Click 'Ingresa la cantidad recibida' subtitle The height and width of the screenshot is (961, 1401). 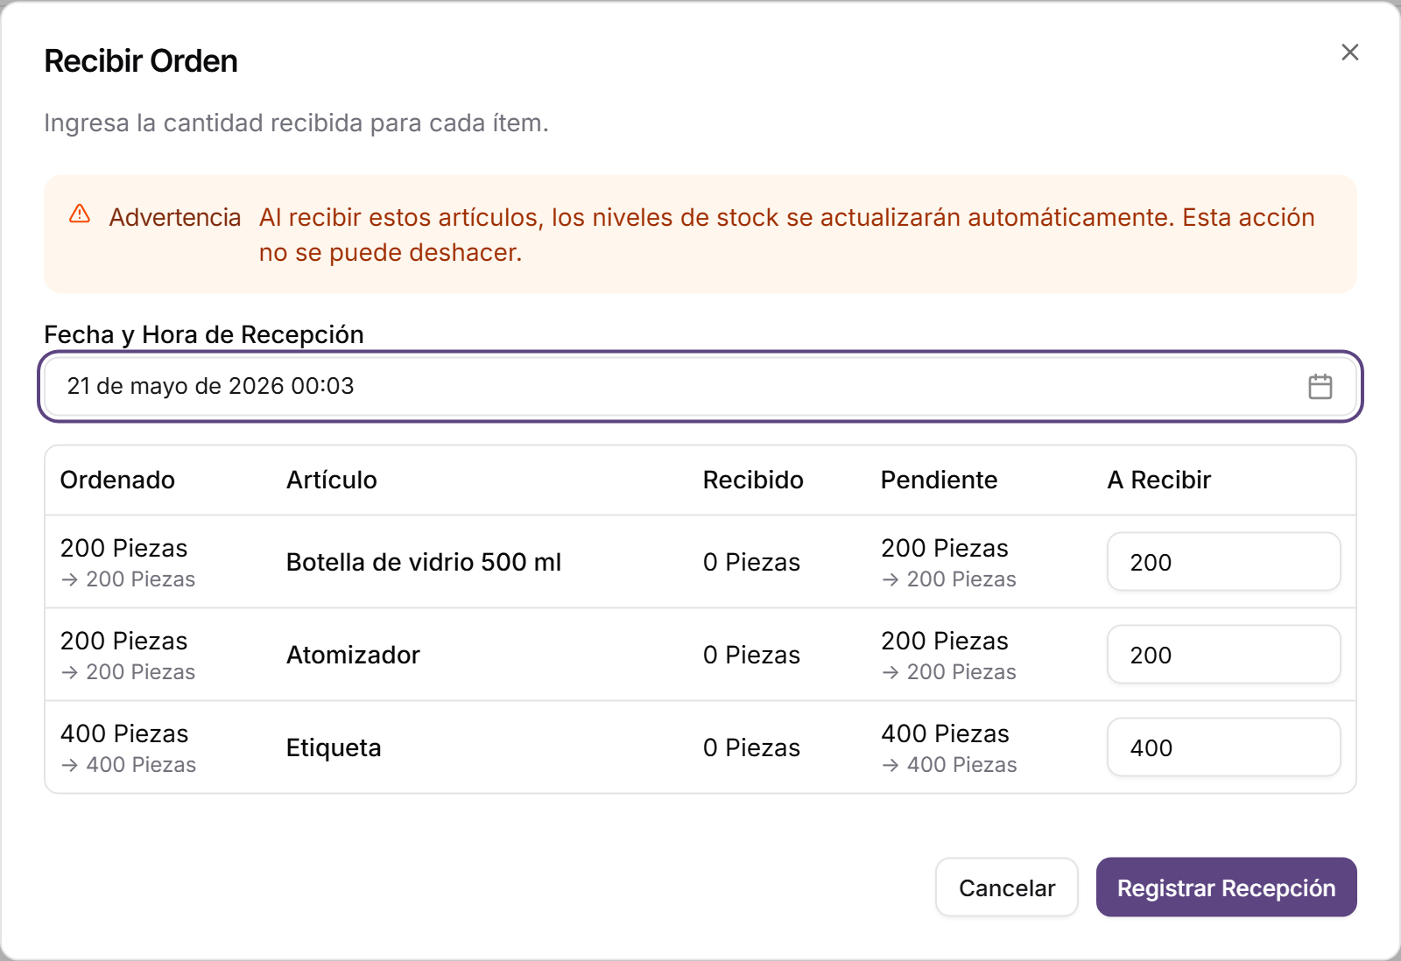click(x=296, y=123)
